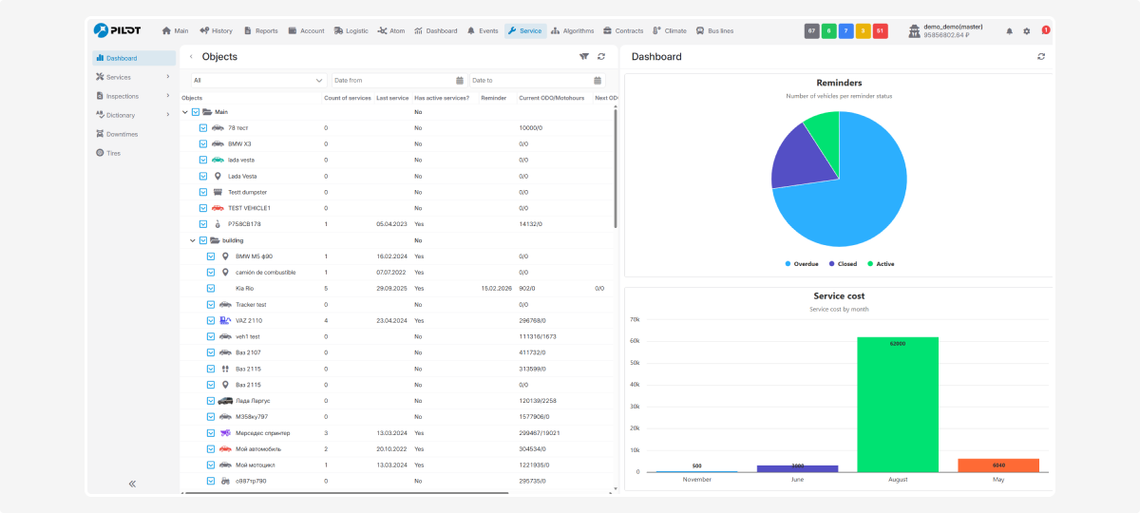The height and width of the screenshot is (513, 1140).
Task: Uncheck the BMW X3 checkbox
Action: (x=203, y=144)
